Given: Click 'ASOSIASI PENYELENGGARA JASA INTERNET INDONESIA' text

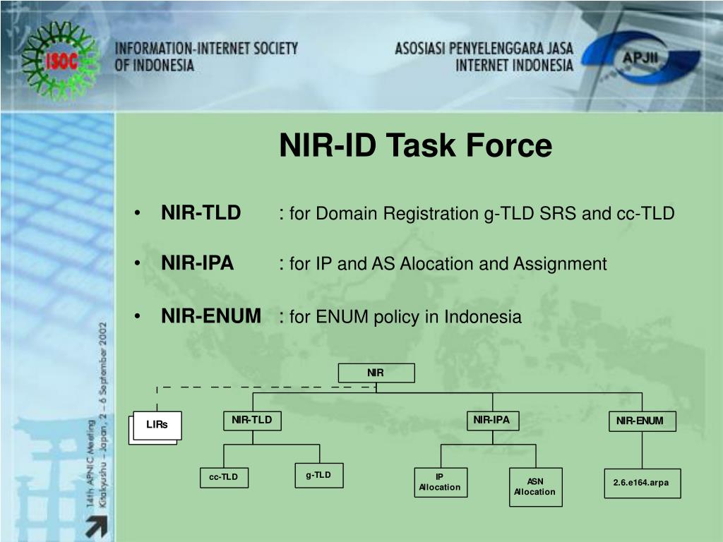Looking at the screenshot, I should [x=484, y=56].
